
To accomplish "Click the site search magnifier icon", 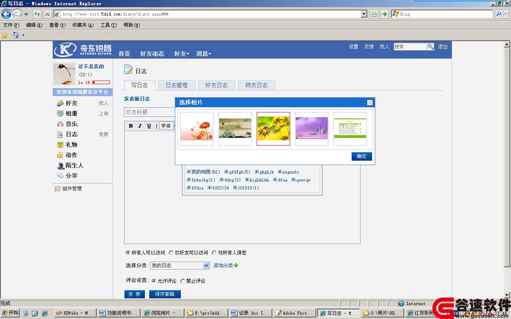I will coord(430,47).
